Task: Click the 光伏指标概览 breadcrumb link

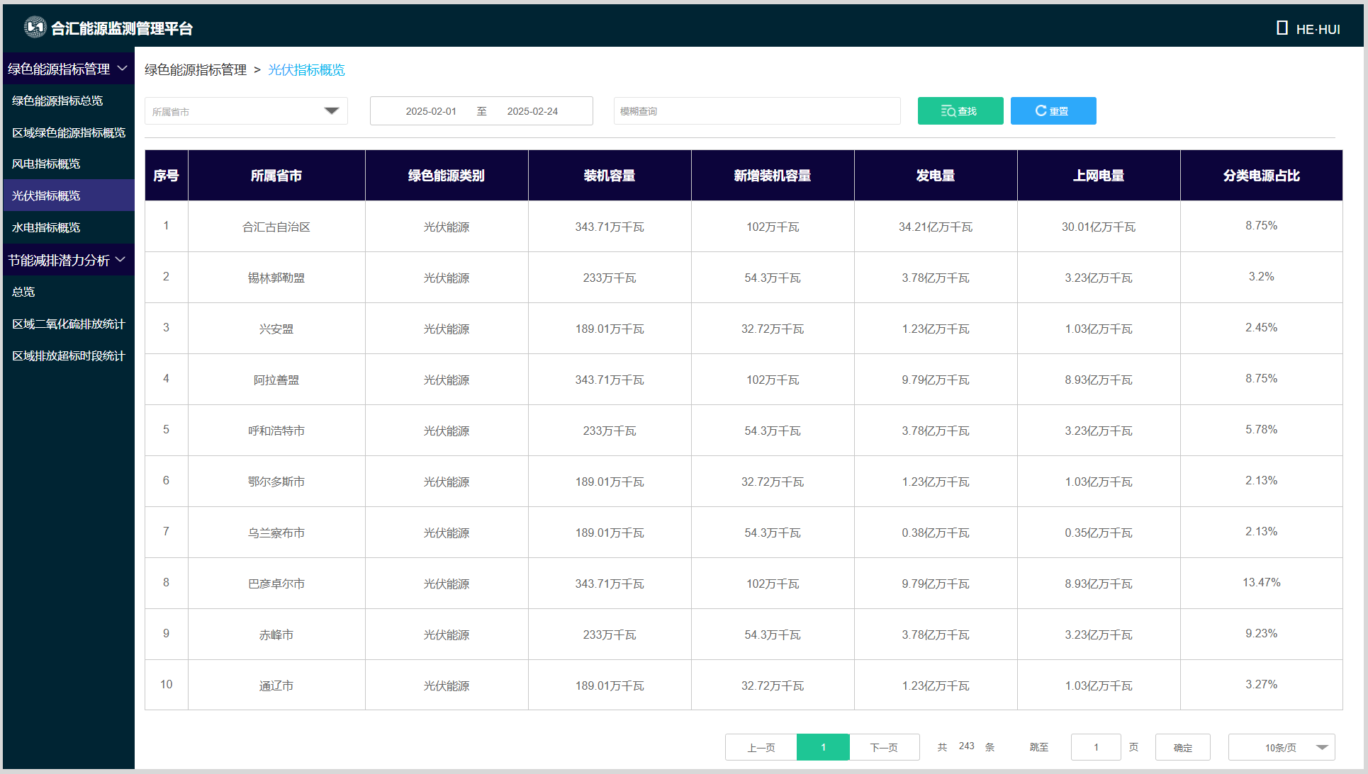Action: click(306, 70)
